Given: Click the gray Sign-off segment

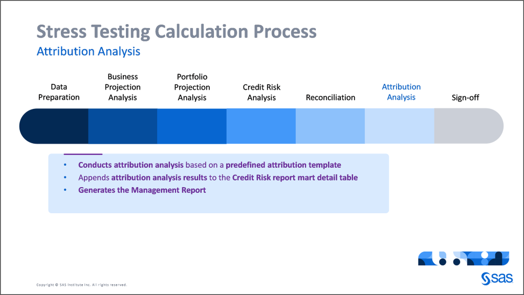Looking at the screenshot, I should pos(467,126).
